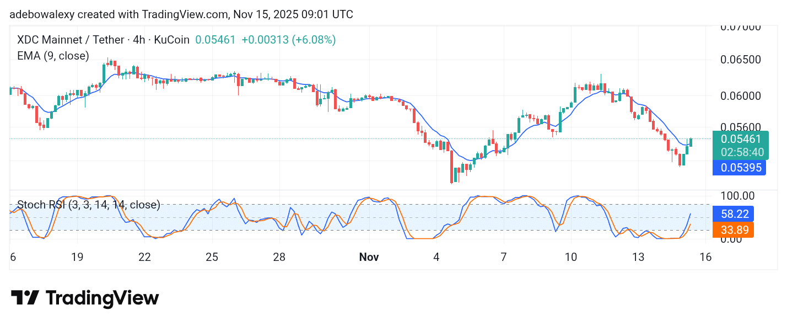Click the Nov label on the time axis

point(369,257)
